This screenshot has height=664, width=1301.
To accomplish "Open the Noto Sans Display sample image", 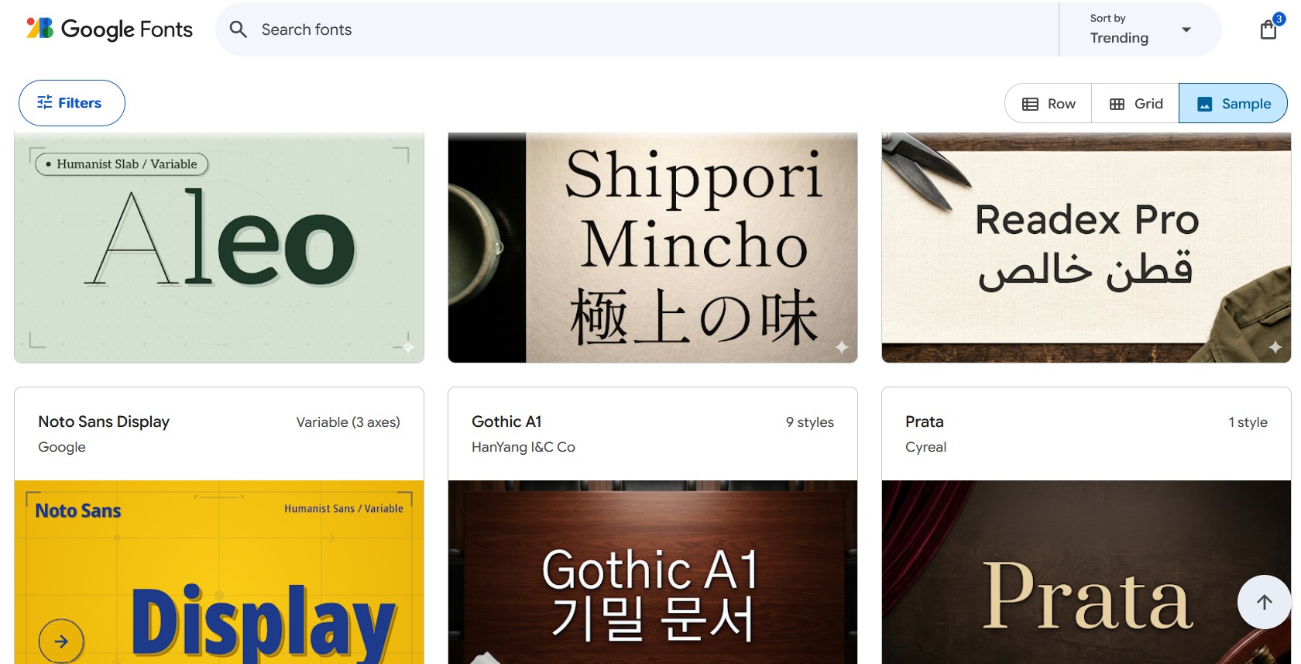I will [x=219, y=572].
